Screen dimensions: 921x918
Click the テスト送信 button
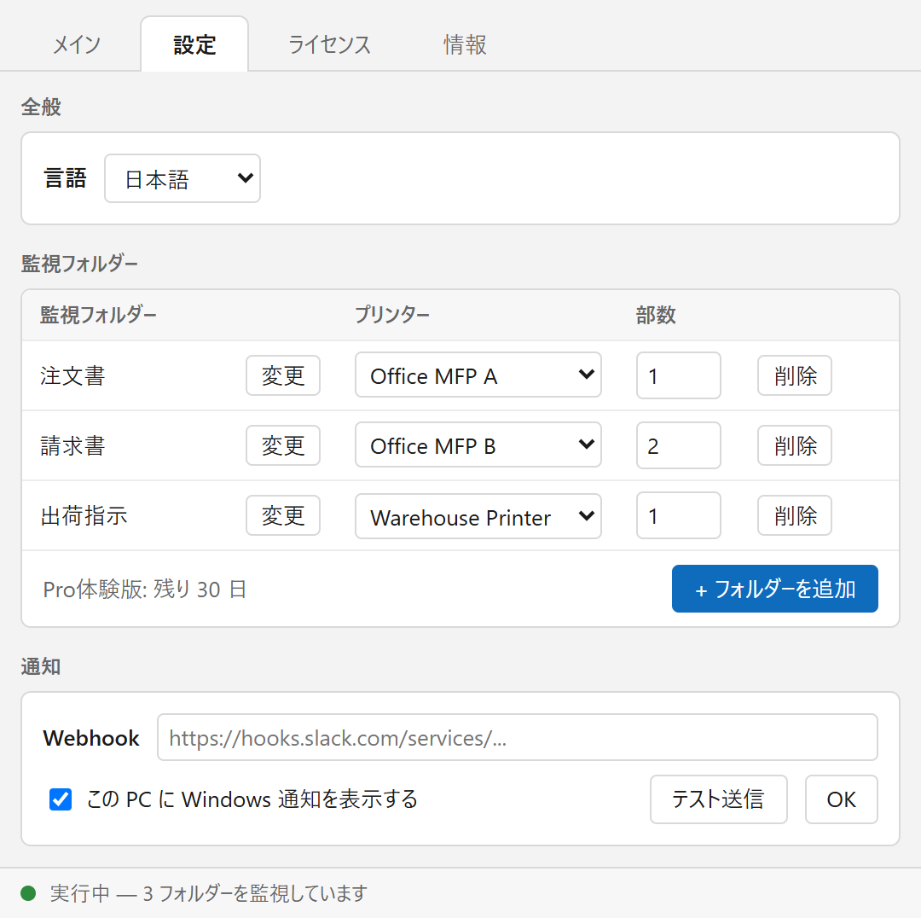pos(718,799)
